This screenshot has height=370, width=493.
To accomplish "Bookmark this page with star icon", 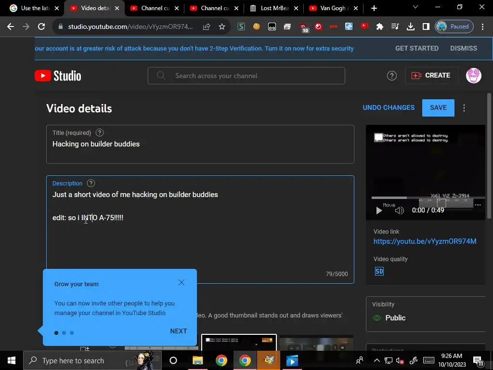I will tap(222, 27).
